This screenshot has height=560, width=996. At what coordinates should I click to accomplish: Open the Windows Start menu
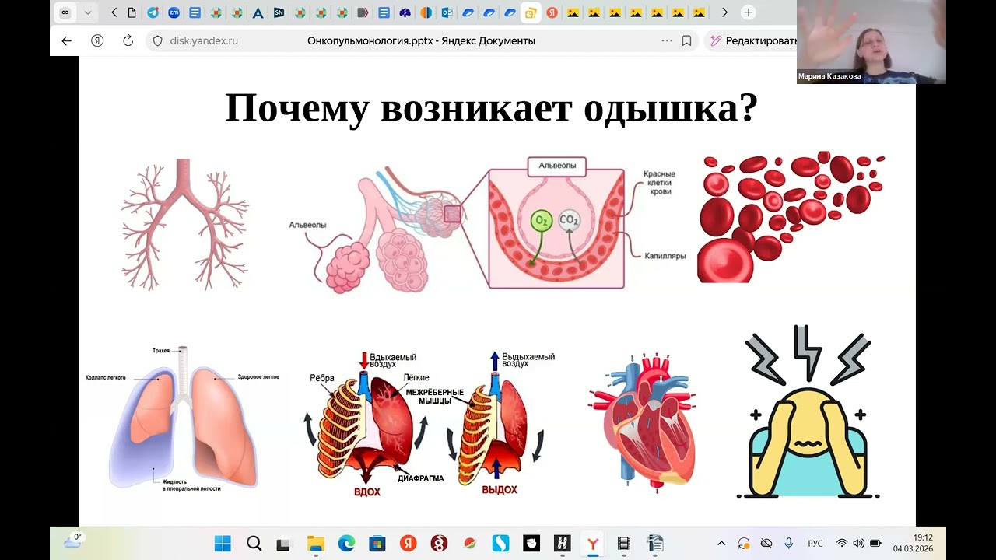(223, 543)
